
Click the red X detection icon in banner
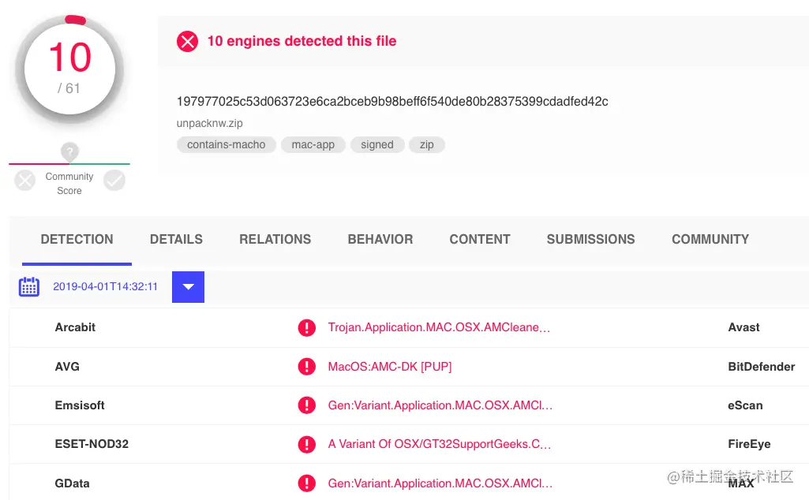click(x=187, y=41)
